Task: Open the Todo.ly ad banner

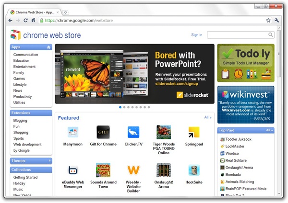Action: [x=246, y=63]
